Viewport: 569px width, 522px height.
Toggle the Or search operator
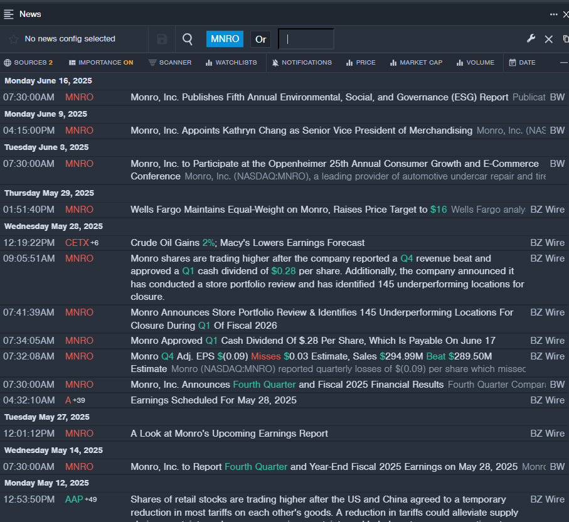tap(260, 39)
